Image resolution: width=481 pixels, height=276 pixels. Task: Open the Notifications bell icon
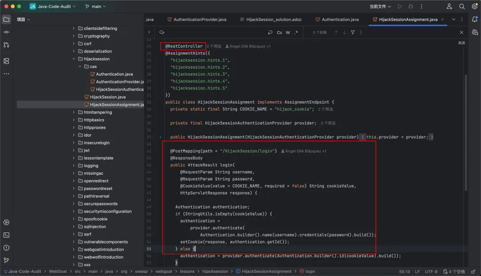pyautogui.click(x=475, y=19)
